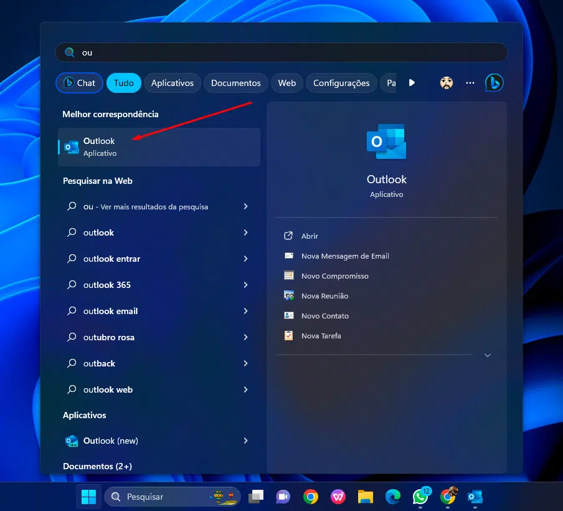Expand the Outlook (new) chevron
Image resolution: width=563 pixels, height=511 pixels.
point(245,441)
